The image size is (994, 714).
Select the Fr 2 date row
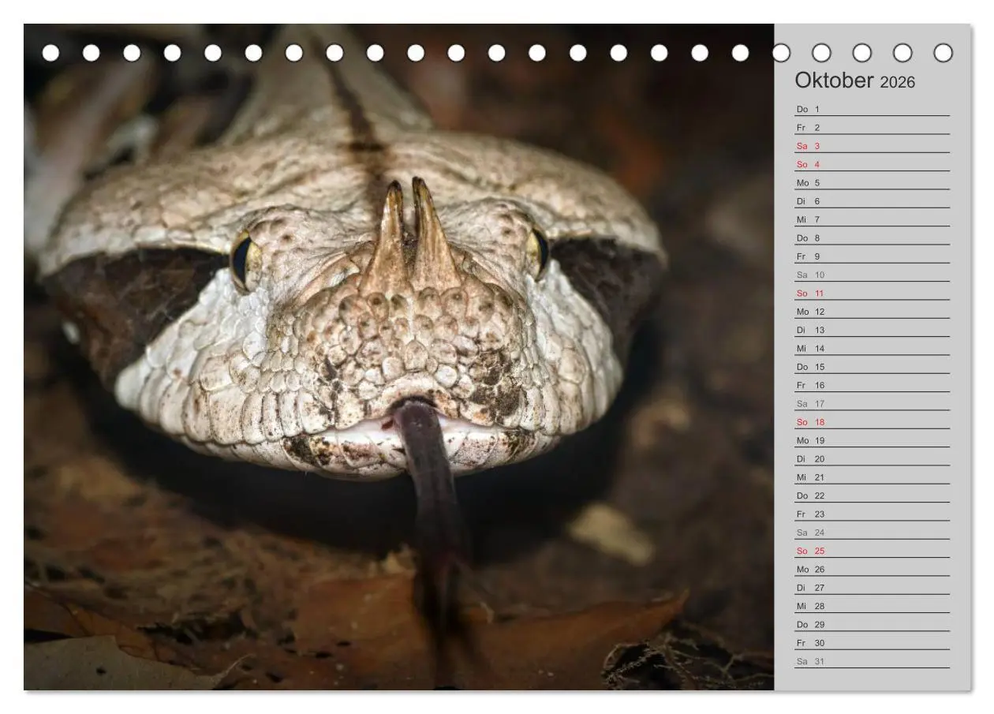point(872,128)
